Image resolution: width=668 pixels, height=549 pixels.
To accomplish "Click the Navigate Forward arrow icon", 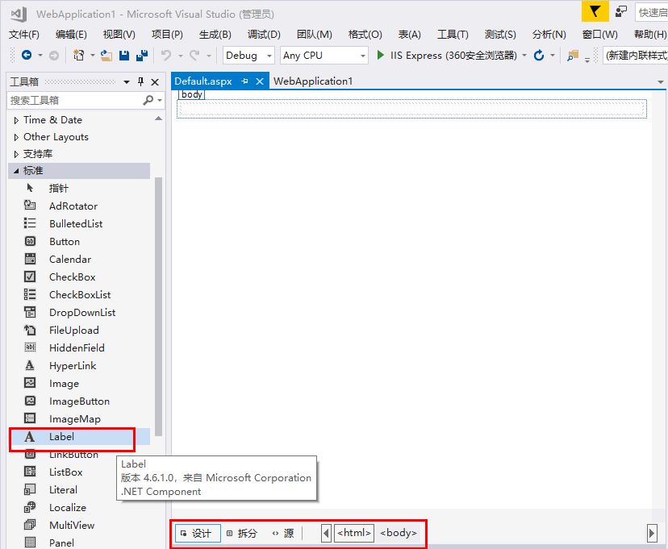I will click(x=54, y=56).
